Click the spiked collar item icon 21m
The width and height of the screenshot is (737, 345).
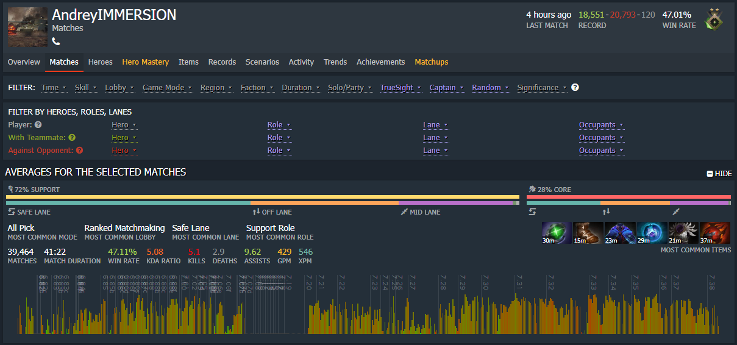tap(684, 233)
